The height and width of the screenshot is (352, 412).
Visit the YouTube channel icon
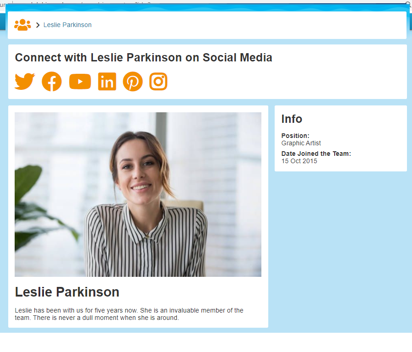tap(80, 82)
